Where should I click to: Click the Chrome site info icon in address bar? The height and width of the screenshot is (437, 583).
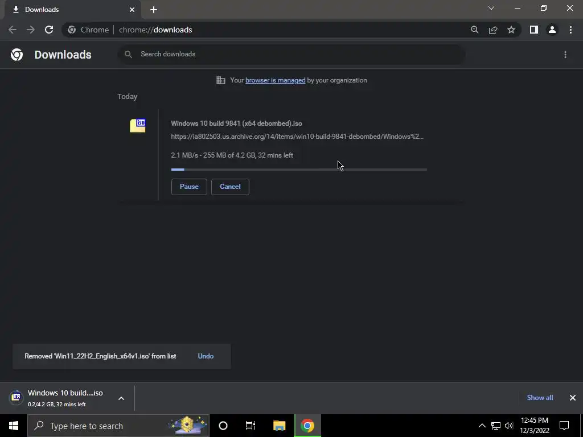click(72, 30)
